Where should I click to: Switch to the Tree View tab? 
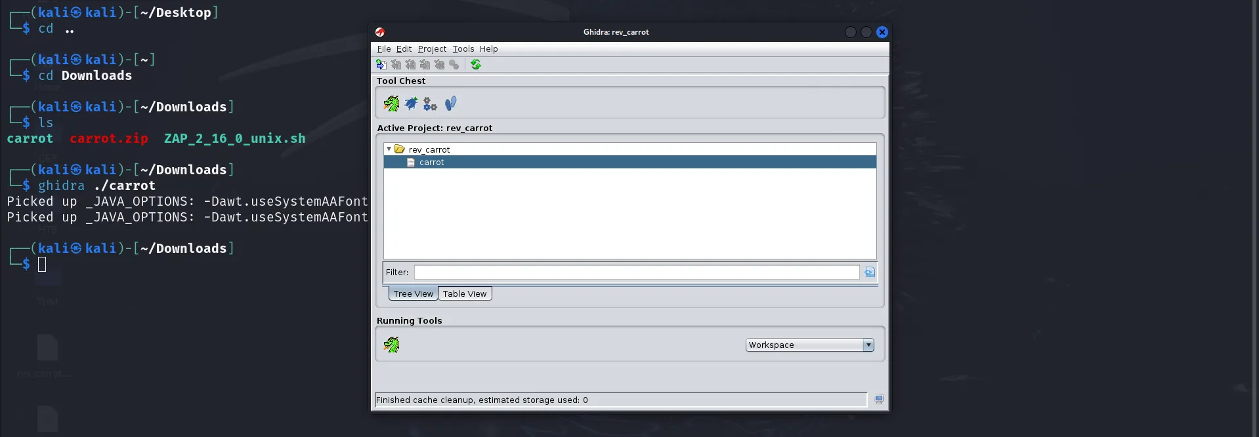point(413,294)
